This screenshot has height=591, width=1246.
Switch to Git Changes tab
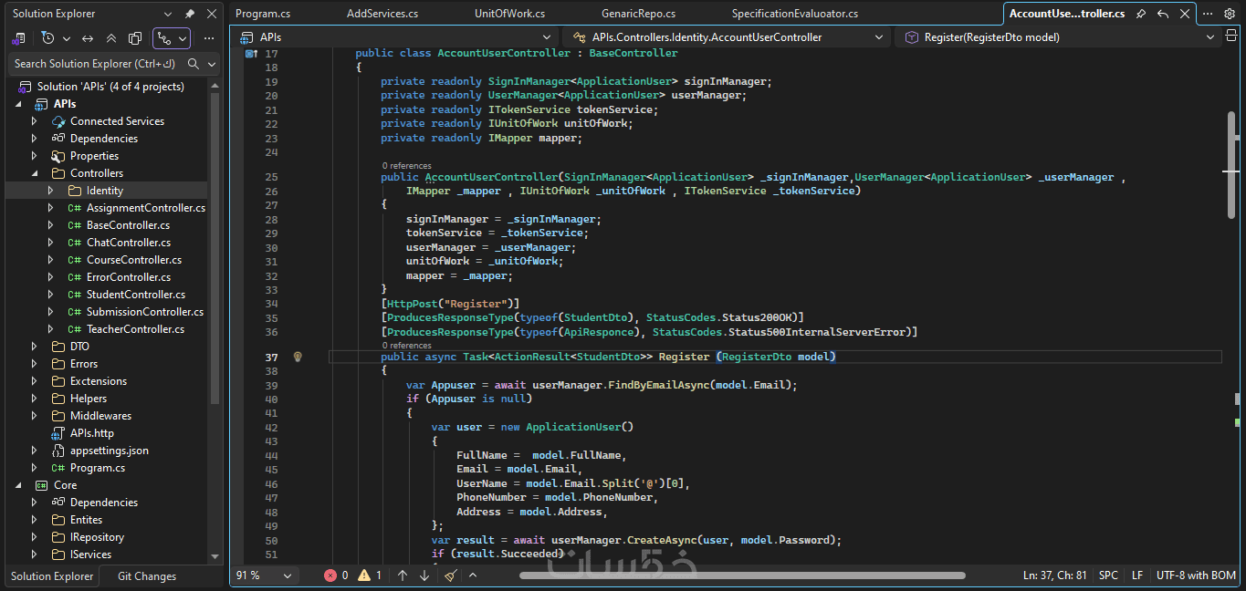147,576
